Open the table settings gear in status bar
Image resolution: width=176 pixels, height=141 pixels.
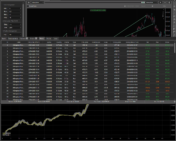tap(175, 102)
